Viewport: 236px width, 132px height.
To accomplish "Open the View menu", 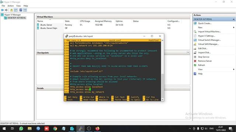I will pyautogui.click(x=18, y=6).
